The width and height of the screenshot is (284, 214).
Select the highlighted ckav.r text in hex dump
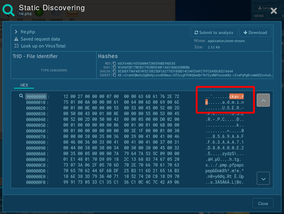237,96
